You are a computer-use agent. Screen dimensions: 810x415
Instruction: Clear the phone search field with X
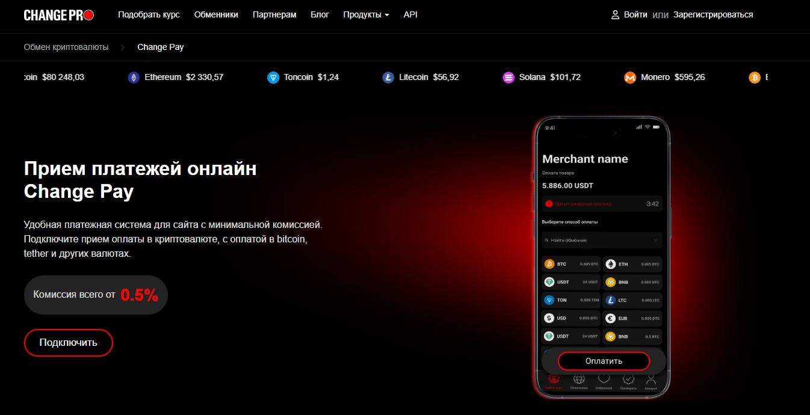pos(656,240)
